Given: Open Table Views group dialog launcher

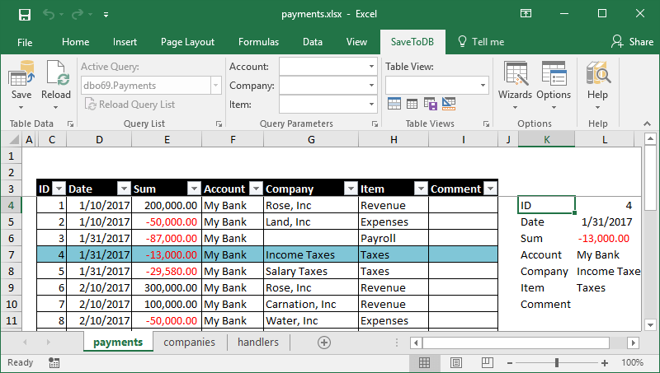Looking at the screenshot, I should tap(486, 124).
